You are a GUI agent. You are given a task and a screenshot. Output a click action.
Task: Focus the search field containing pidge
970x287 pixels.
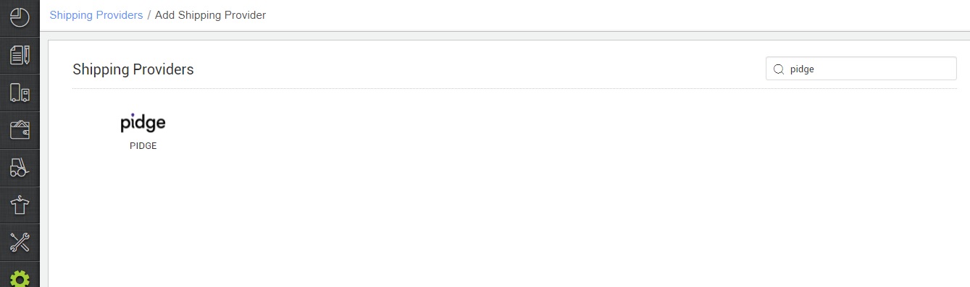tap(861, 69)
